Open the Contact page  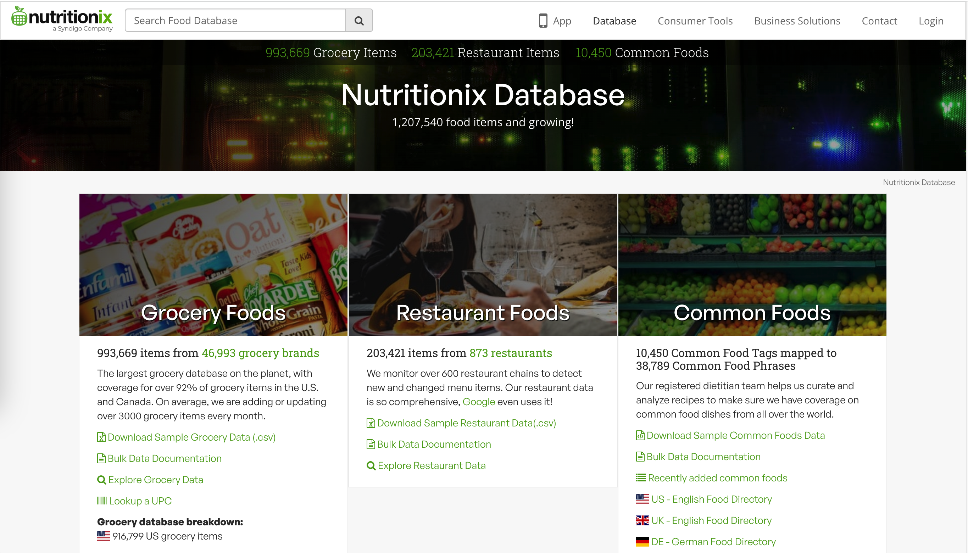click(x=879, y=21)
